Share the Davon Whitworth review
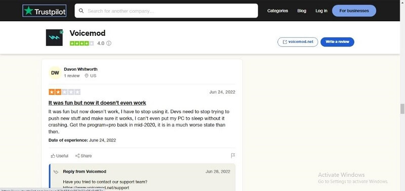The width and height of the screenshot is (405, 191). pos(84,156)
